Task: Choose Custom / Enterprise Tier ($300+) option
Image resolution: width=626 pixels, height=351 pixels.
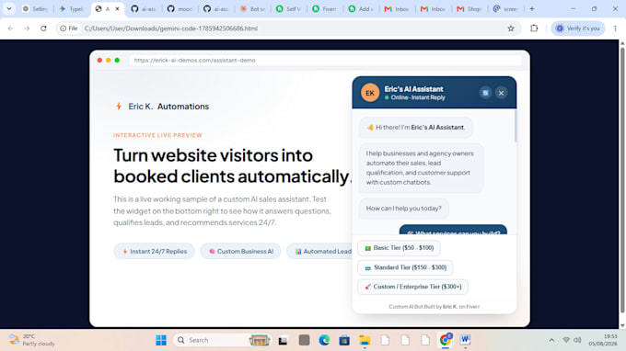Action: [x=412, y=287]
